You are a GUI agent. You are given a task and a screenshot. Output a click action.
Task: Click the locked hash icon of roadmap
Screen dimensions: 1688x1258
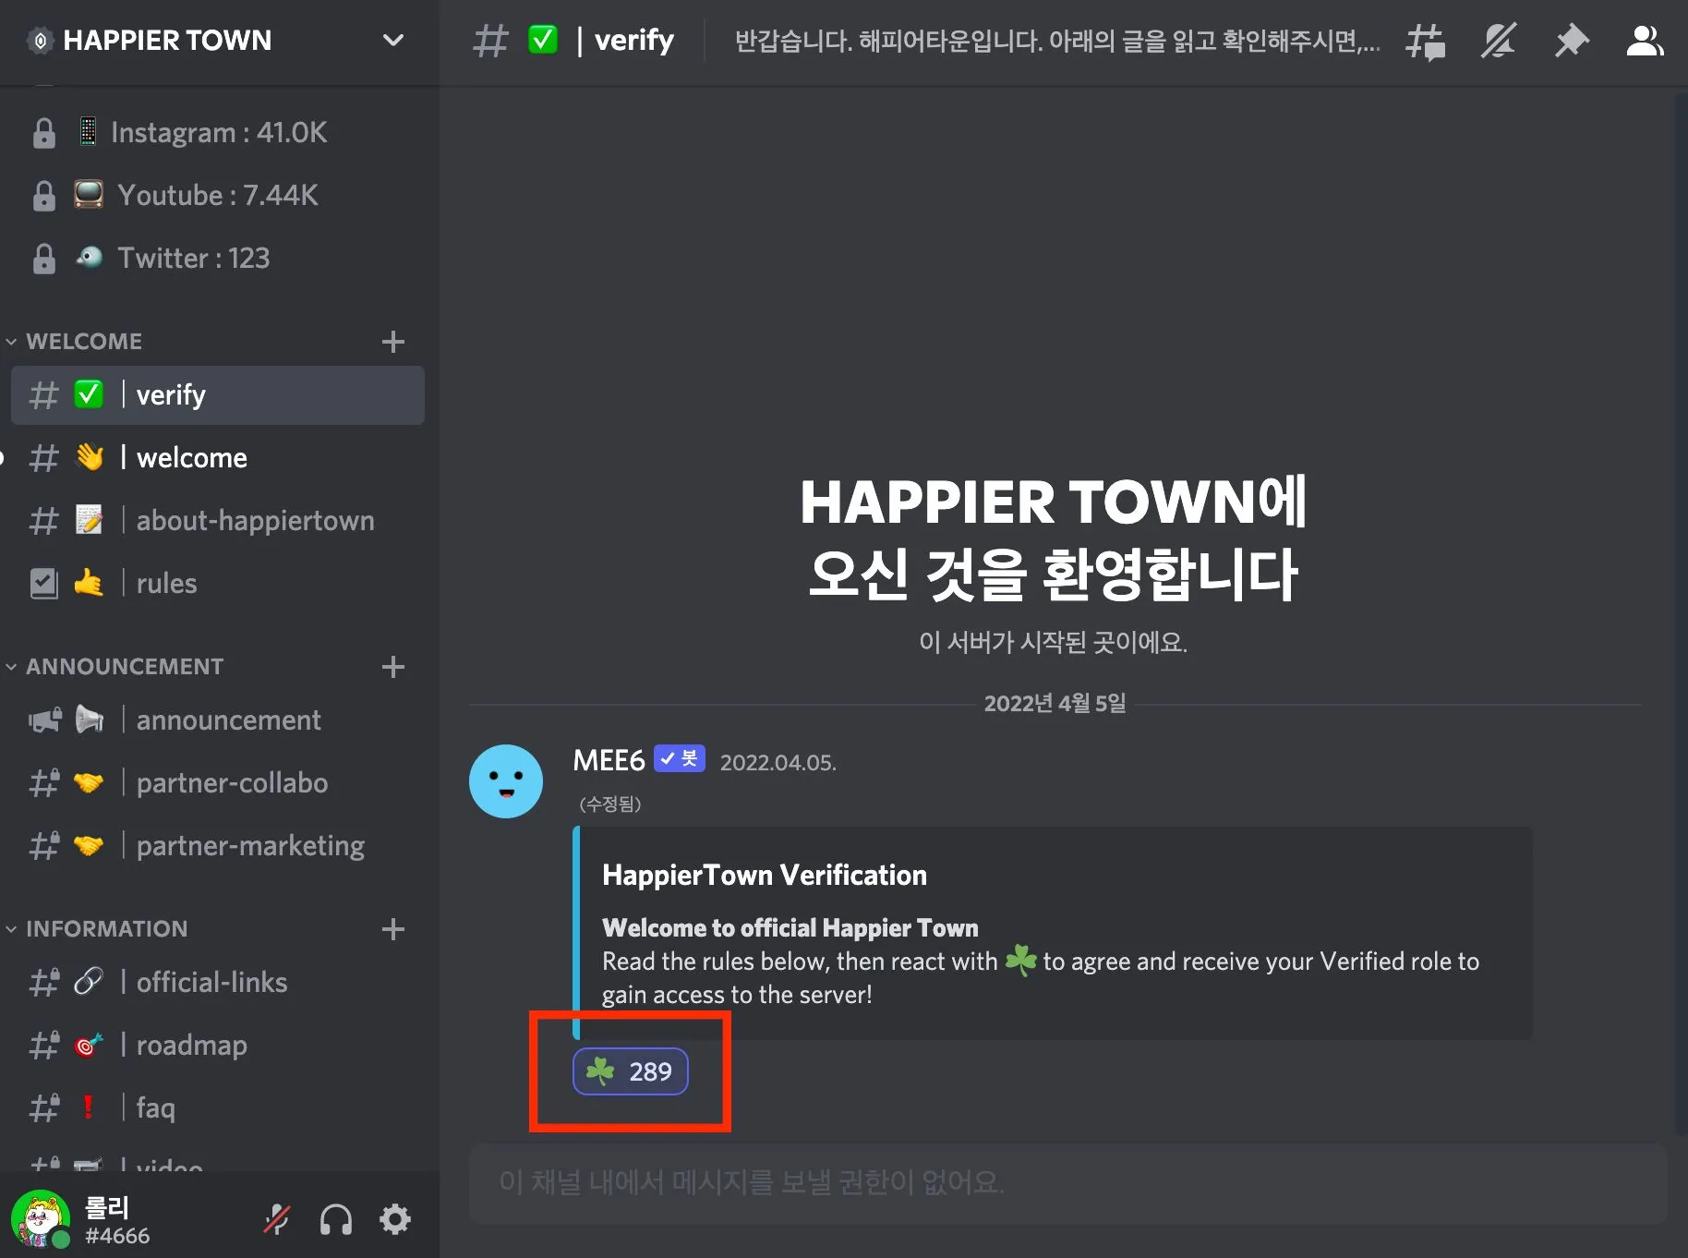43,1046
